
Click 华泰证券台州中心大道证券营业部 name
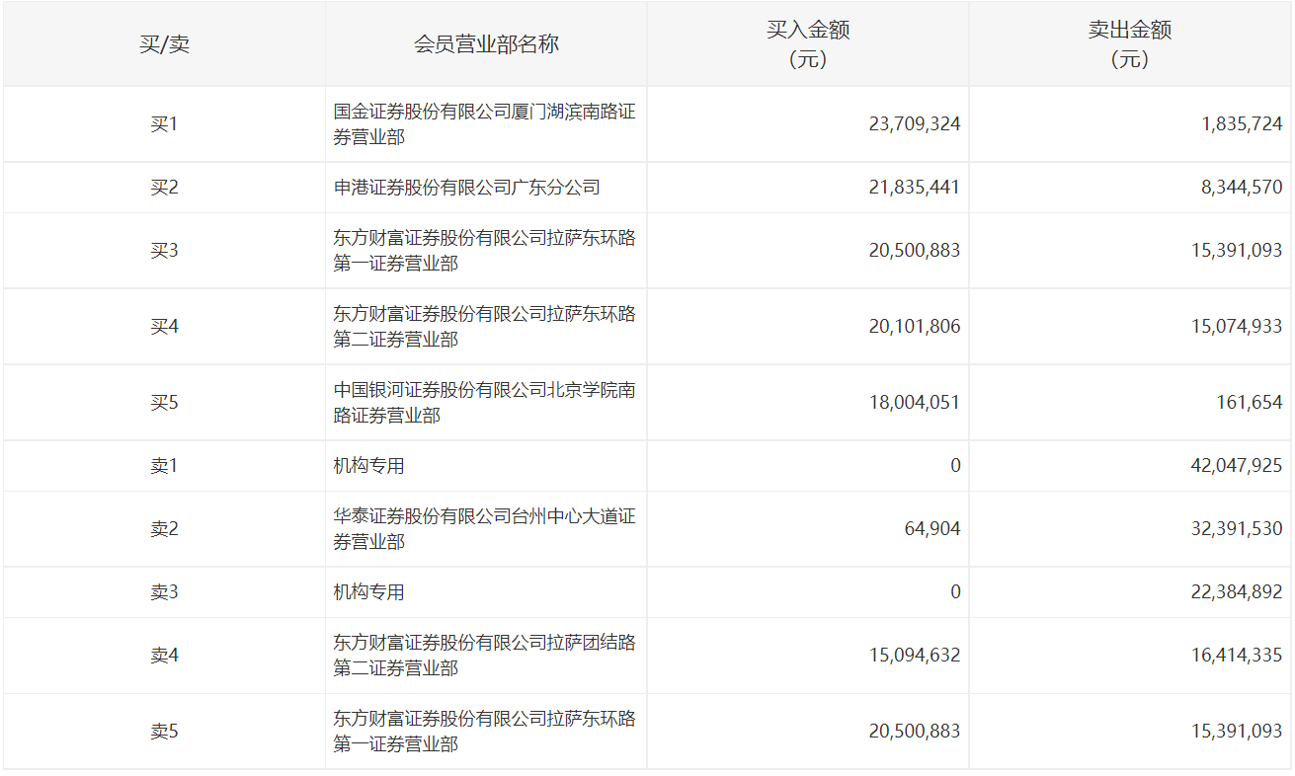[x=484, y=529]
